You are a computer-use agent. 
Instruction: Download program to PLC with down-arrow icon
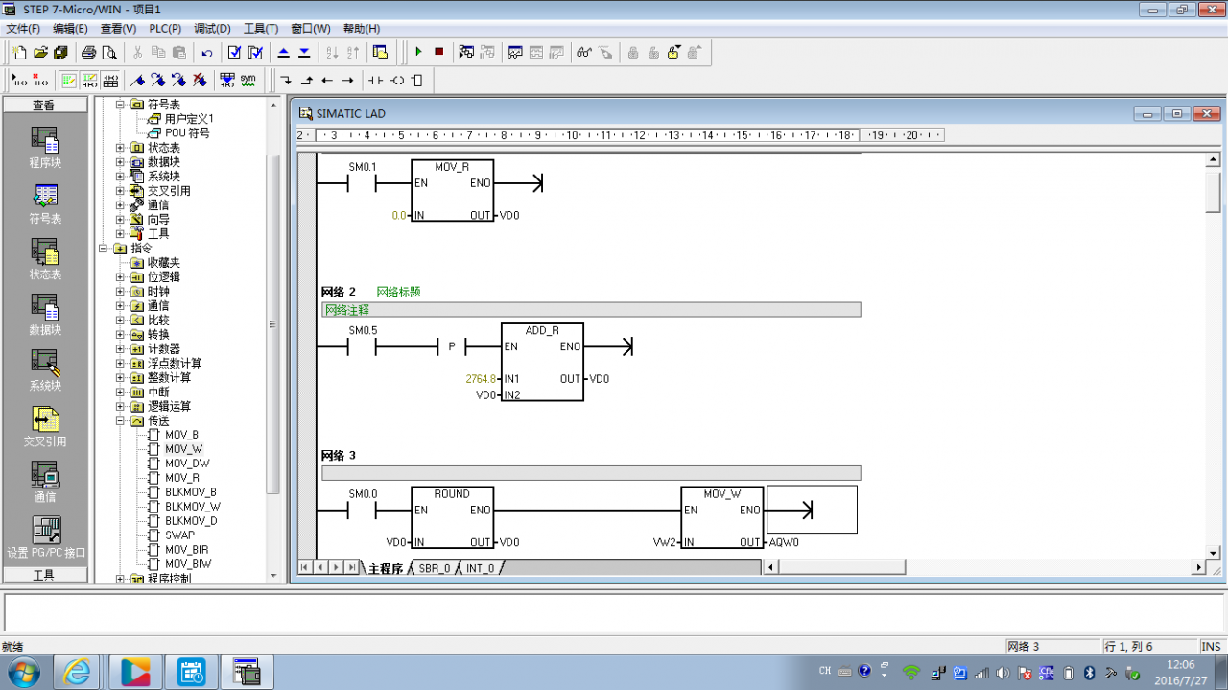tap(304, 52)
